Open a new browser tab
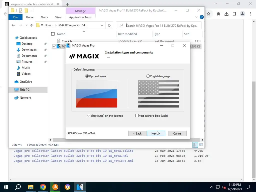 tap(67, 4)
